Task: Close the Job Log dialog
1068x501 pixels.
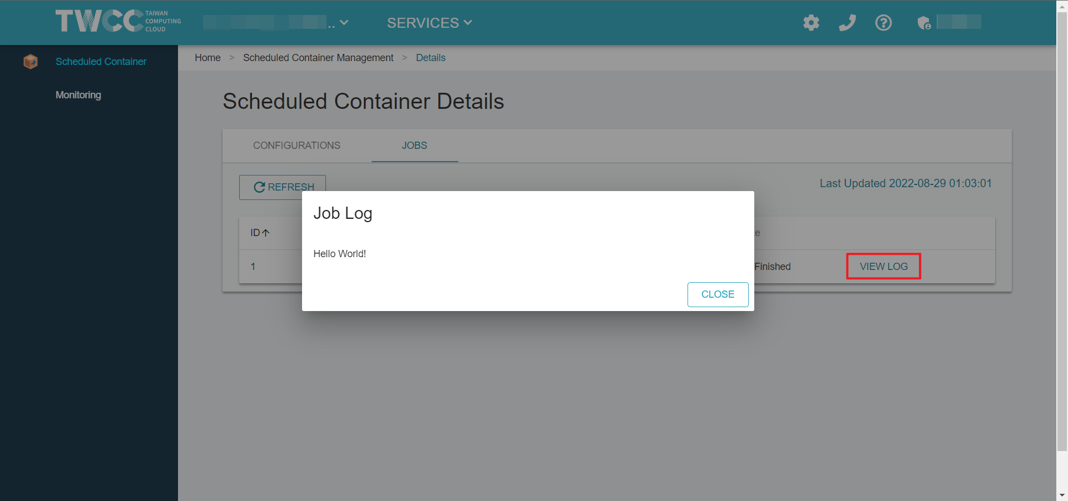Action: tap(718, 294)
